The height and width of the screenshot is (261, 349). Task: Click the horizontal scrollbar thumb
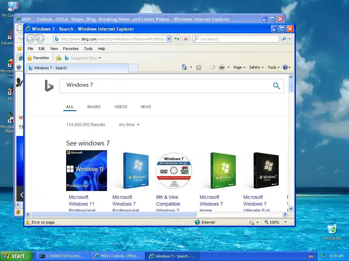point(114,214)
